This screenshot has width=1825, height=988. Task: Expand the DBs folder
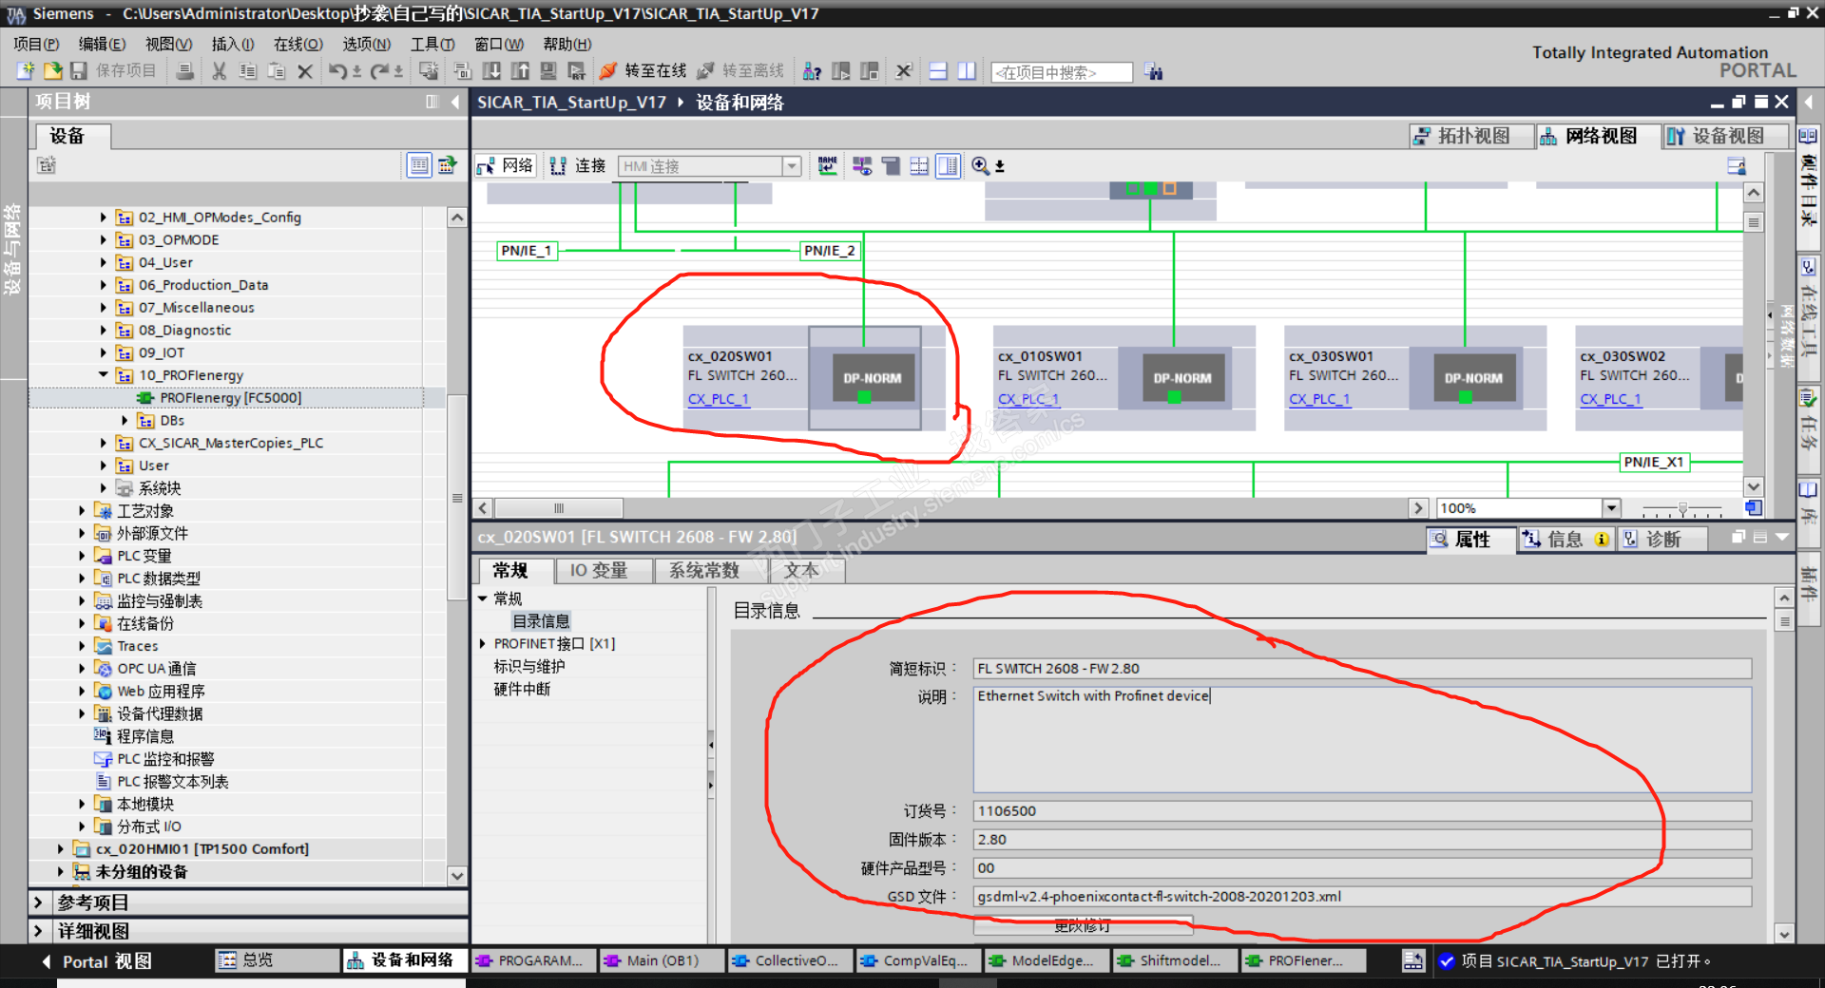pyautogui.click(x=125, y=421)
